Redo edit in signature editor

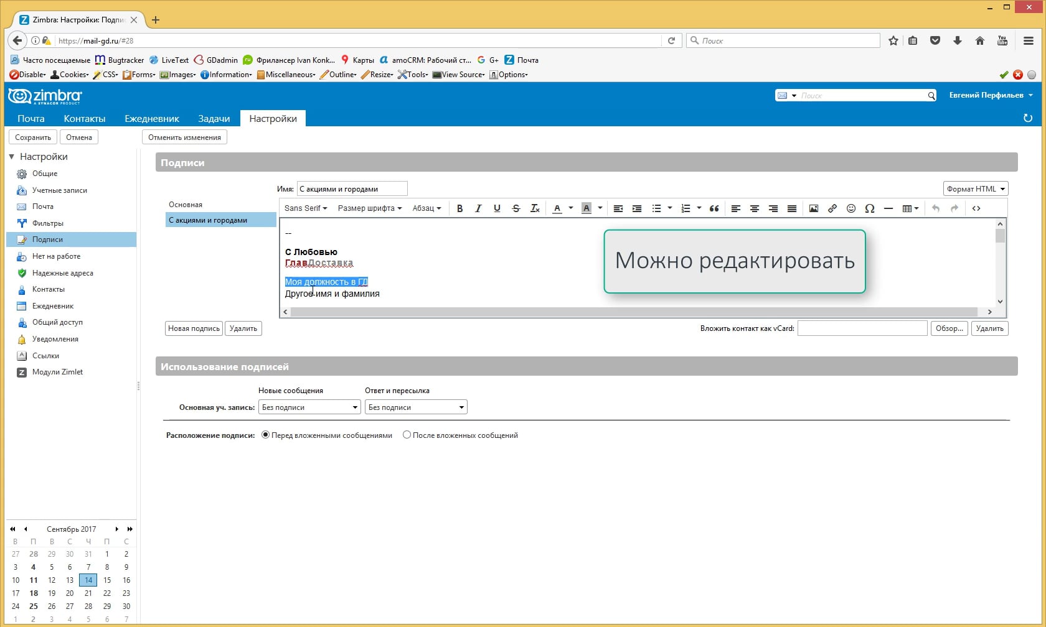pyautogui.click(x=954, y=208)
